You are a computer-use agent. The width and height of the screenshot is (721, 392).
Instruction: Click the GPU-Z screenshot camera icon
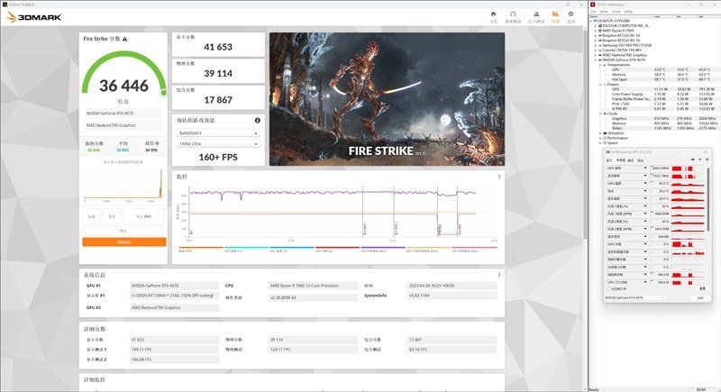692,160
